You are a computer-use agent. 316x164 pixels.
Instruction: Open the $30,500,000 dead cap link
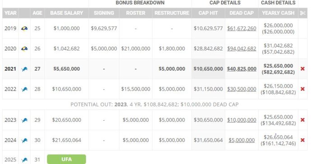pos(242,89)
